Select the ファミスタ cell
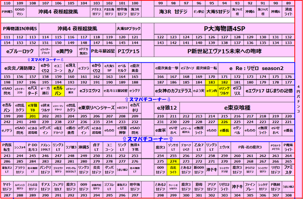The height and width of the screenshot is (199, 303). click(x=288, y=170)
